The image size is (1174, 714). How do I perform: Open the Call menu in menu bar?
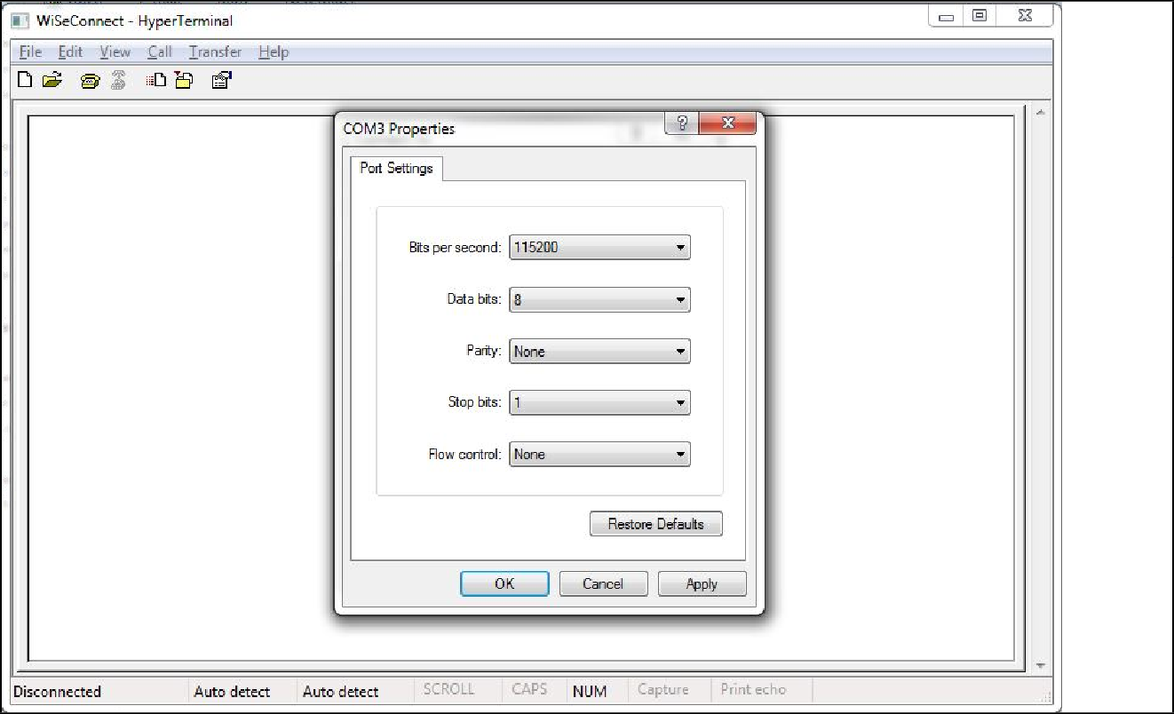tap(160, 52)
